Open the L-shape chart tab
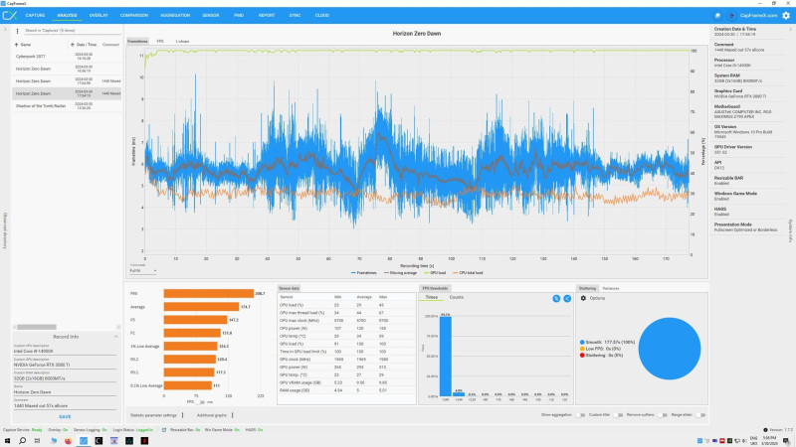This screenshot has height=447, width=796. coord(182,41)
